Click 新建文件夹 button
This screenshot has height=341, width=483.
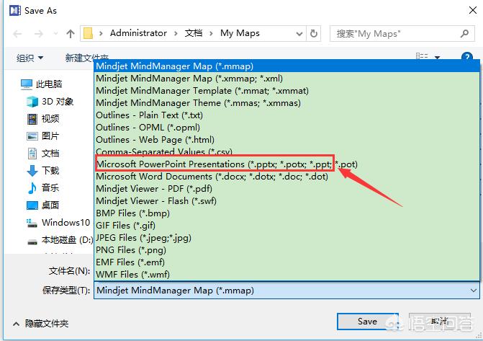click(86, 57)
